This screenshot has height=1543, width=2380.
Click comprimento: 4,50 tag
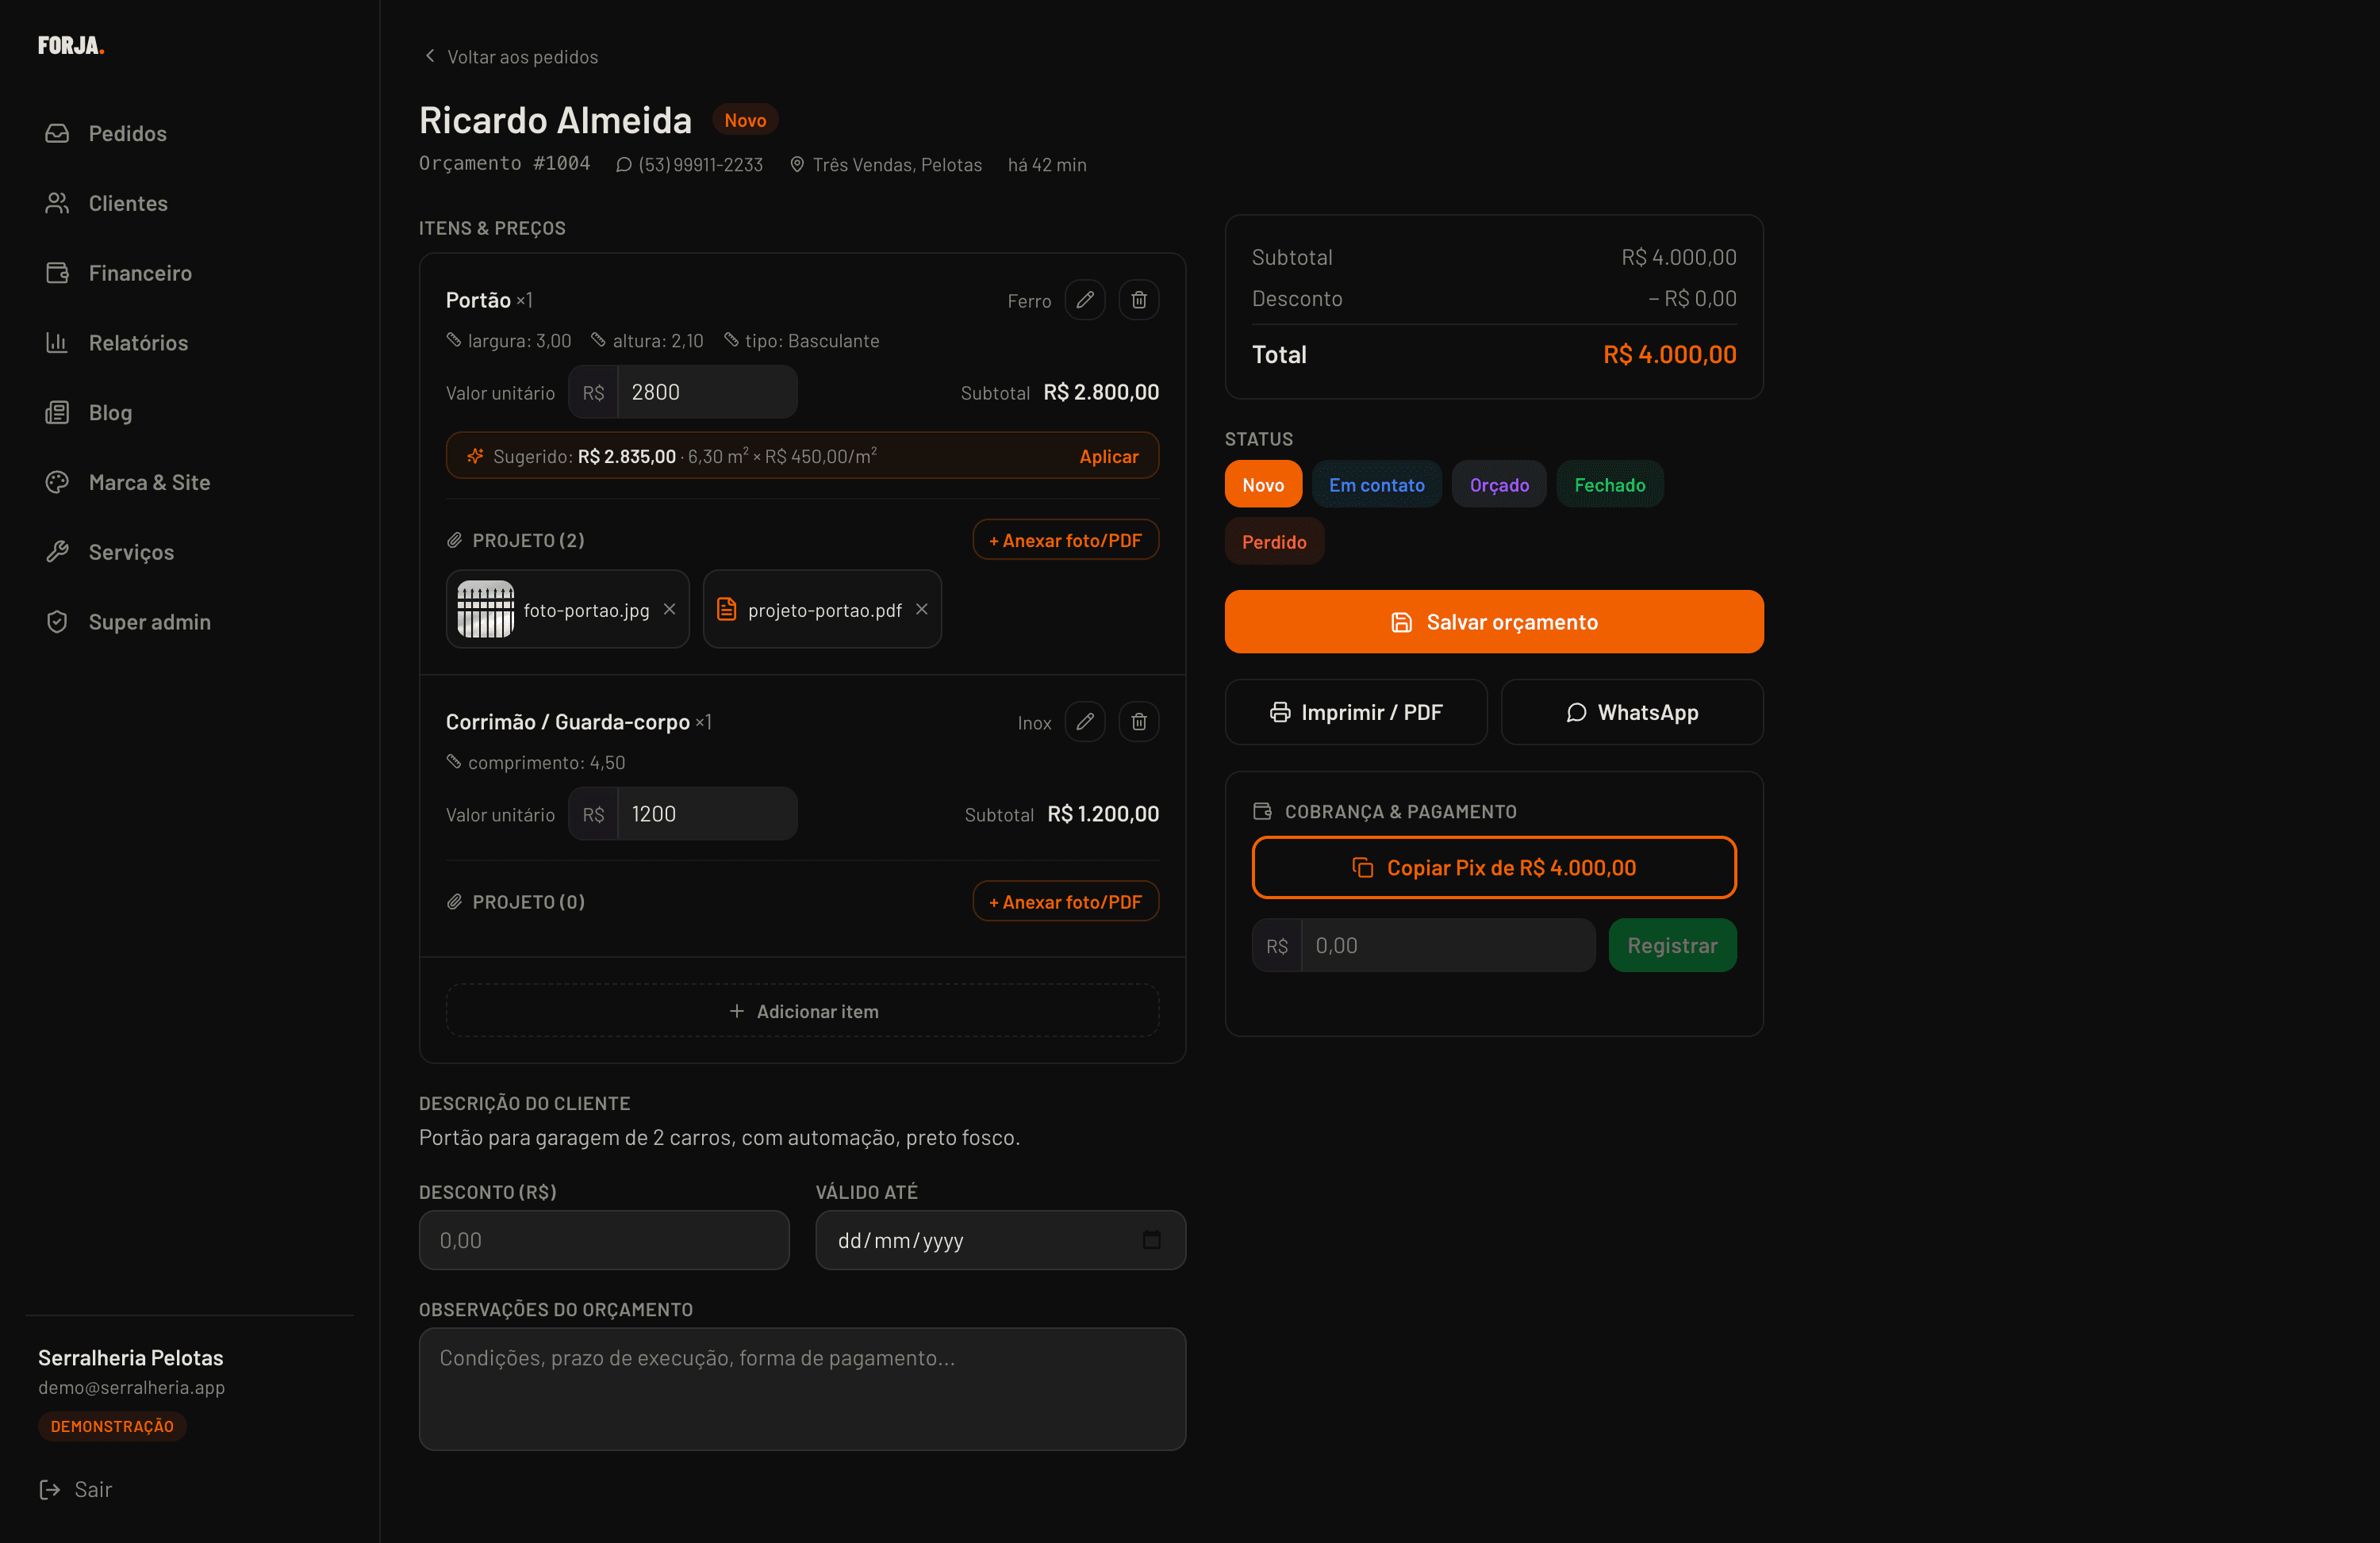(536, 763)
